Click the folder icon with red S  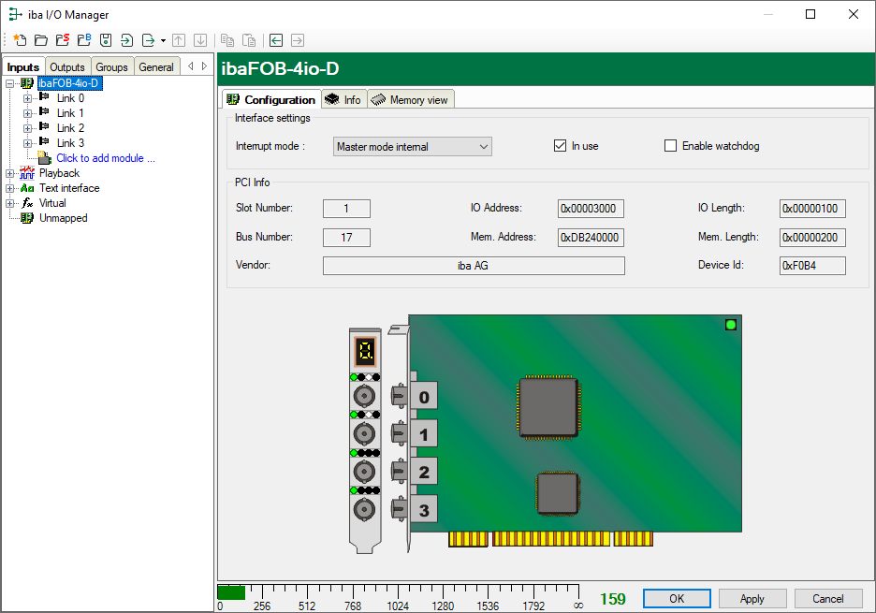point(63,40)
